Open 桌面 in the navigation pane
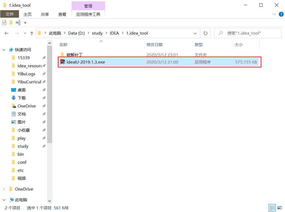 pyautogui.click(x=21, y=90)
